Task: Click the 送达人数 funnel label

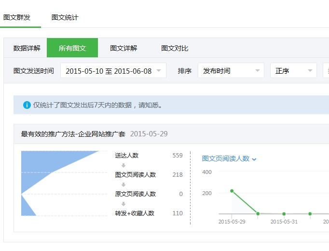Action: click(x=127, y=156)
